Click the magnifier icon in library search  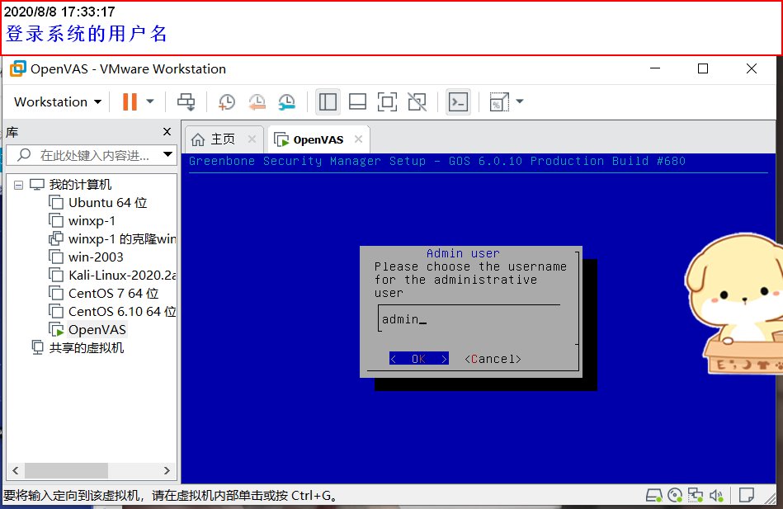pos(24,155)
